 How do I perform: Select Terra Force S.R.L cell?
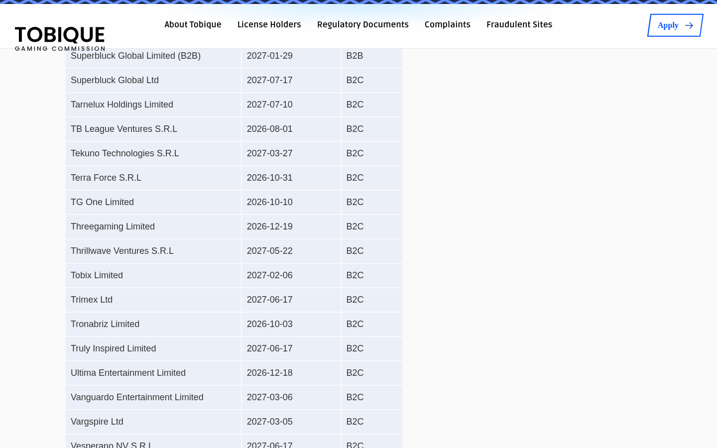coord(153,178)
